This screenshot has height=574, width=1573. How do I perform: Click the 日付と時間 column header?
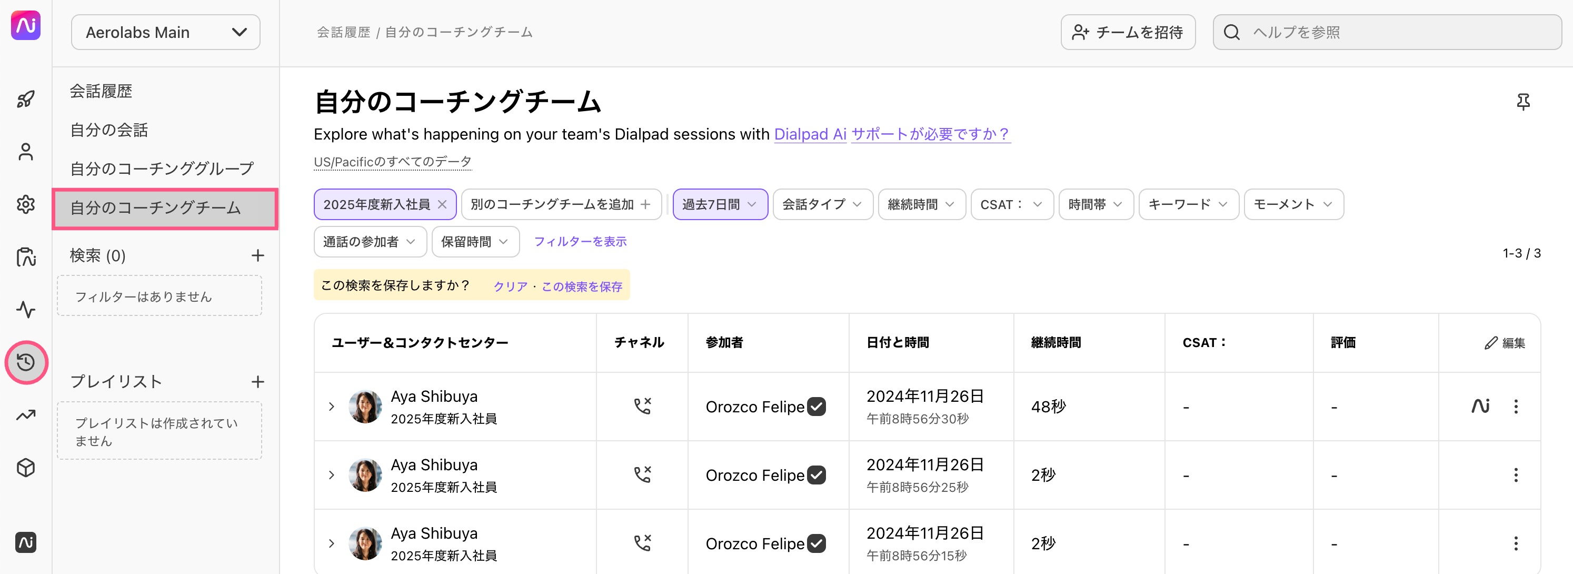click(898, 343)
